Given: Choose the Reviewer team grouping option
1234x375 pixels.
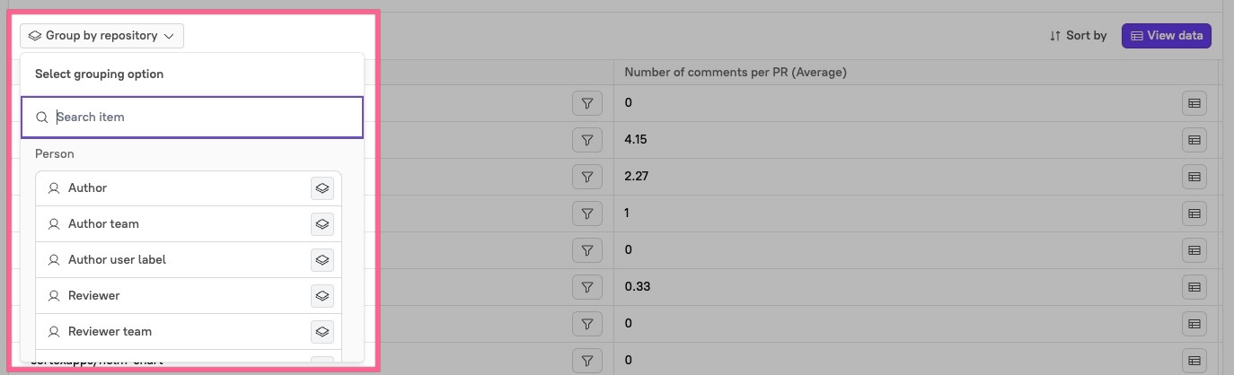Looking at the screenshot, I should click(x=110, y=332).
